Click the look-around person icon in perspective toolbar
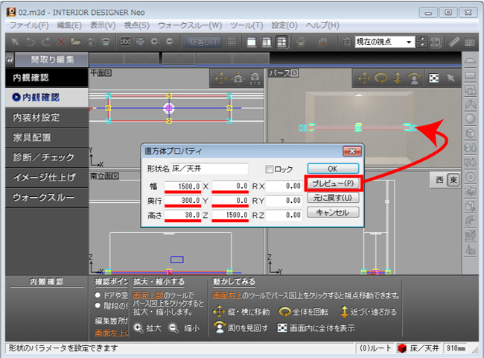This screenshot has height=358, width=484. tap(415, 78)
